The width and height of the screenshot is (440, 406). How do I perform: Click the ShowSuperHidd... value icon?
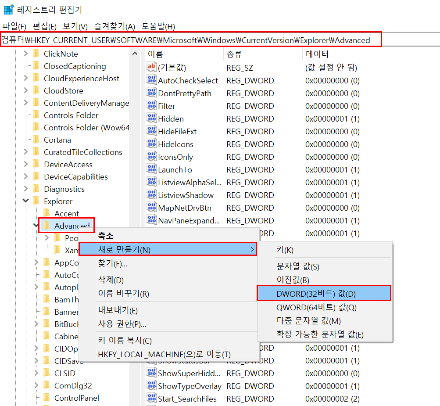click(151, 373)
